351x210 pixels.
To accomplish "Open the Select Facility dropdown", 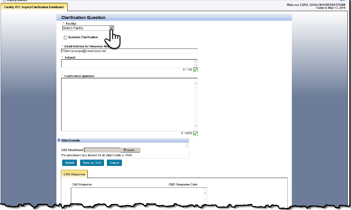I will 88,28.
